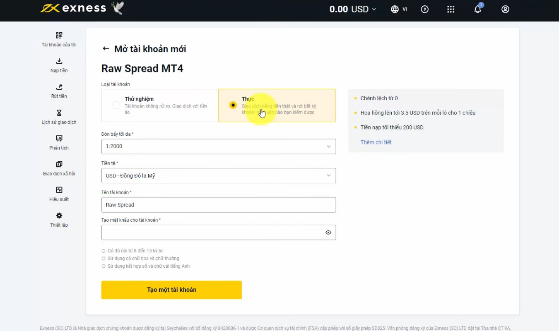The height and width of the screenshot is (331, 559).
Task: Open the 1:2000 leverage dropdown
Action: (x=219, y=146)
